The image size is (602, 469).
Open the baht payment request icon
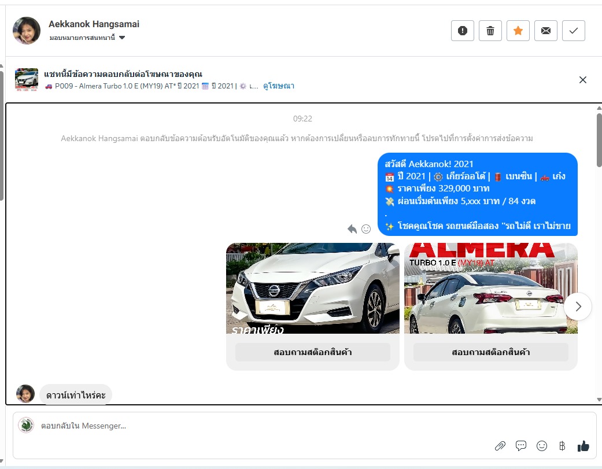(x=562, y=446)
